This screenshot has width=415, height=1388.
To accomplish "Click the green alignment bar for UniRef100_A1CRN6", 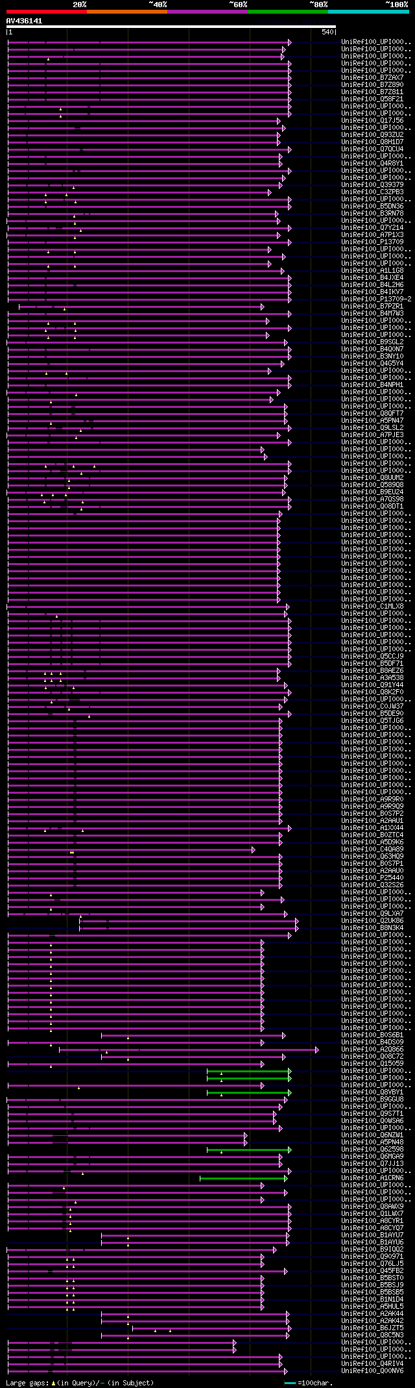I will click(244, 1178).
